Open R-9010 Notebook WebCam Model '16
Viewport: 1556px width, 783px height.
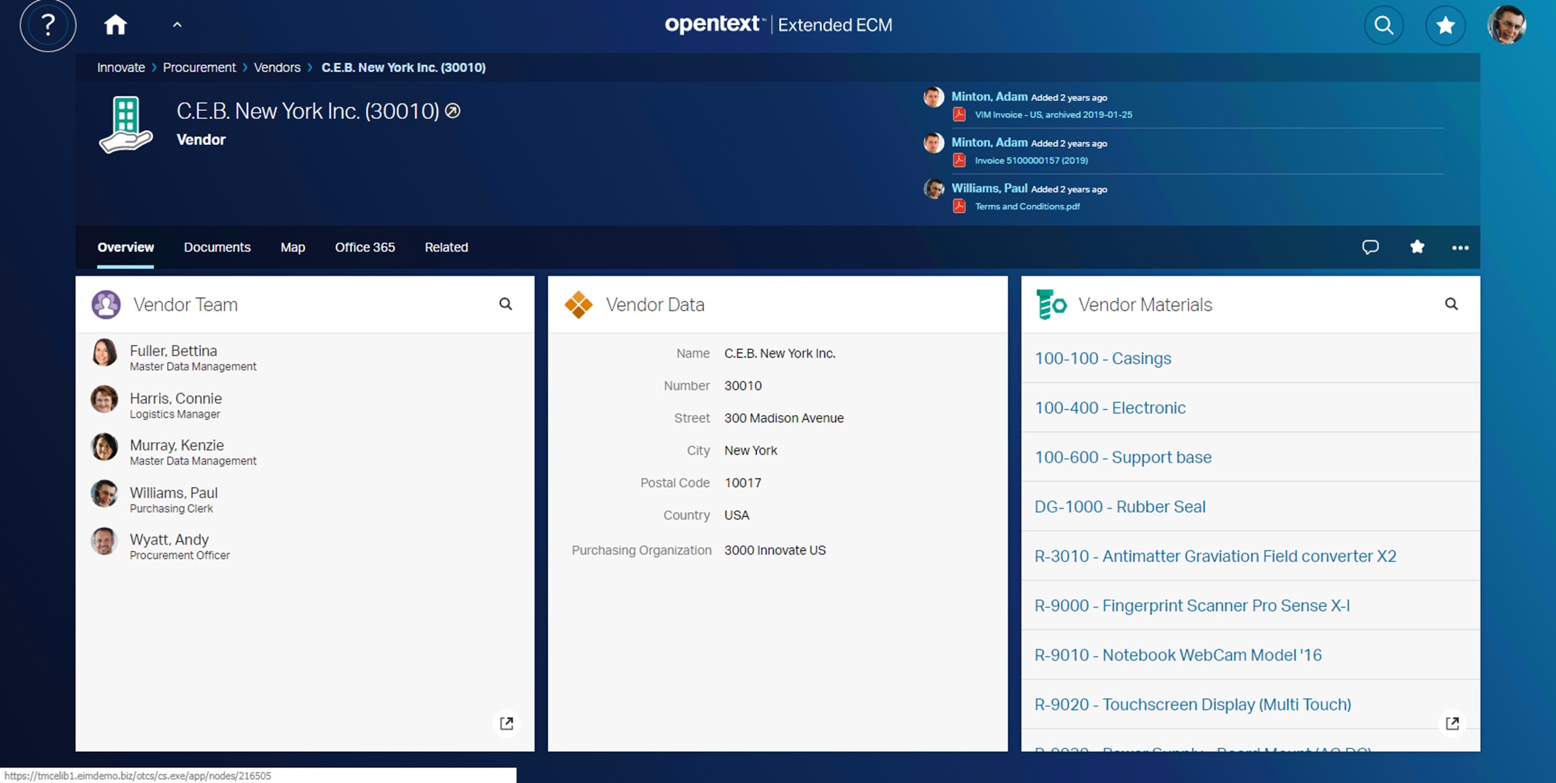tap(1178, 655)
